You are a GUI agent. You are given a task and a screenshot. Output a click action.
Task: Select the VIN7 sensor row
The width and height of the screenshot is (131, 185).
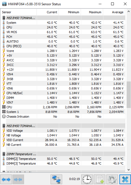(63, 102)
